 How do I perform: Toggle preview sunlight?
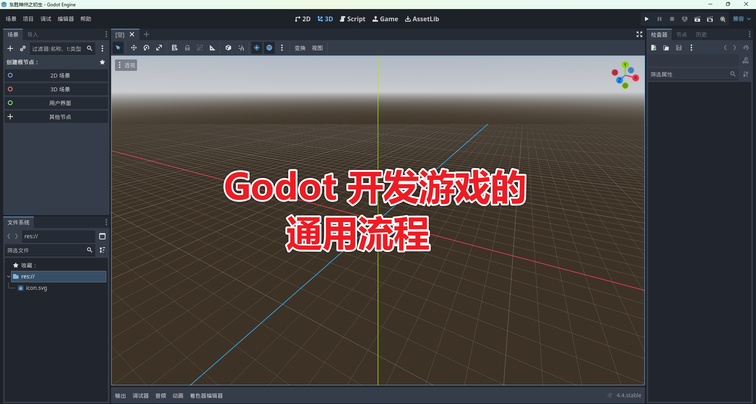pos(257,48)
